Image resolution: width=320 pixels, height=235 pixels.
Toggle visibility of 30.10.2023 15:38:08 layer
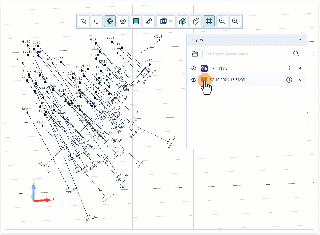pos(194,80)
